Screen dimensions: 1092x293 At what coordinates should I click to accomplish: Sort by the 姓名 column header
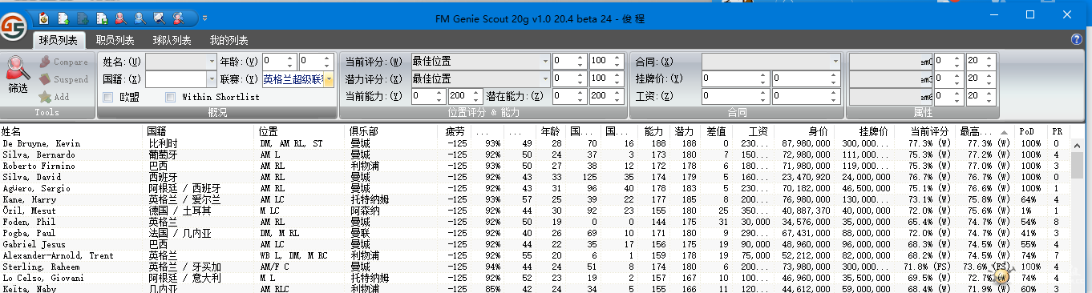tap(72, 131)
